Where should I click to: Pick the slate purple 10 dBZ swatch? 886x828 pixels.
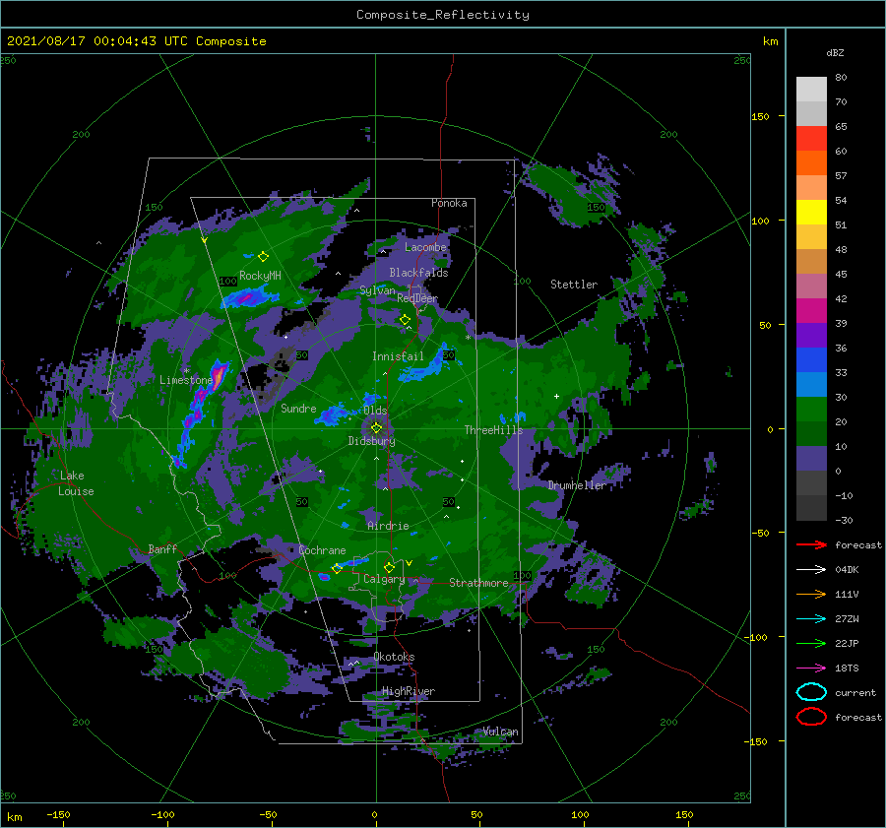coord(811,458)
